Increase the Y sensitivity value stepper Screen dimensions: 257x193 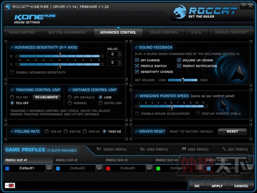tap(120, 61)
